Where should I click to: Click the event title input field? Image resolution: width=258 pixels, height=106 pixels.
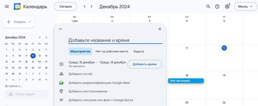coord(115,40)
